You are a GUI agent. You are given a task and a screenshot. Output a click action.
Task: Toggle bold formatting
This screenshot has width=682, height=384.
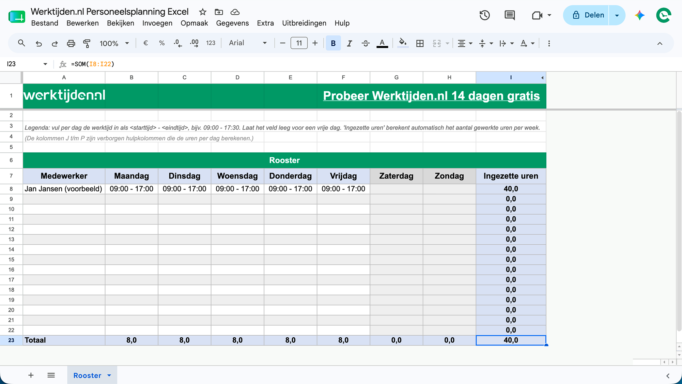(x=333, y=43)
